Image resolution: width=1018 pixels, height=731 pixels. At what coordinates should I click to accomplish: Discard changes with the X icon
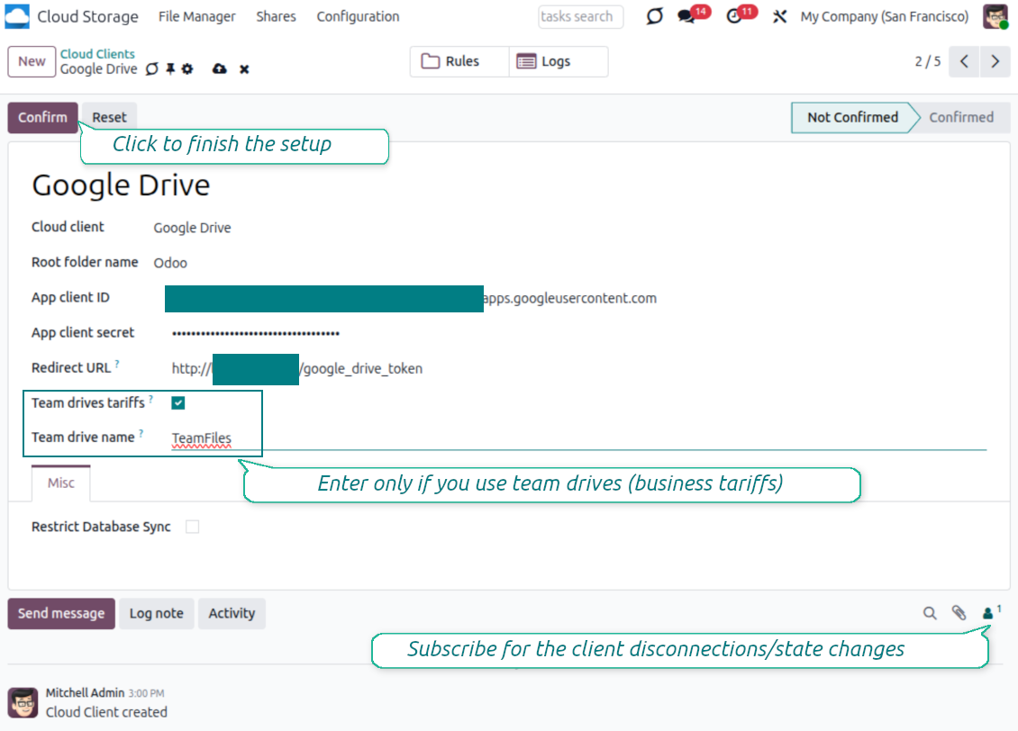[x=244, y=69]
